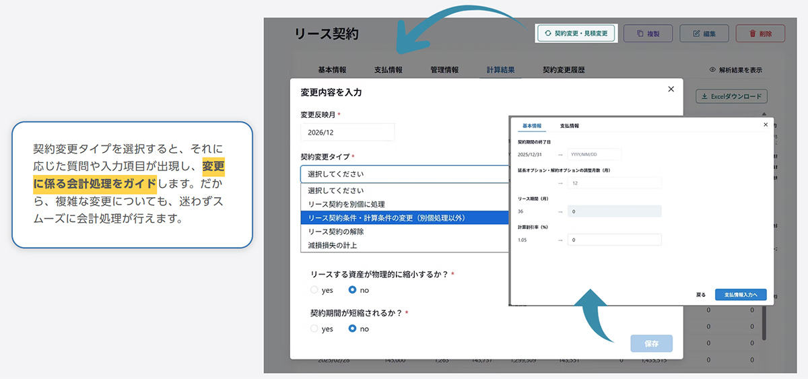
Task: Click the pencil icon in 編集 button
Action: click(695, 33)
